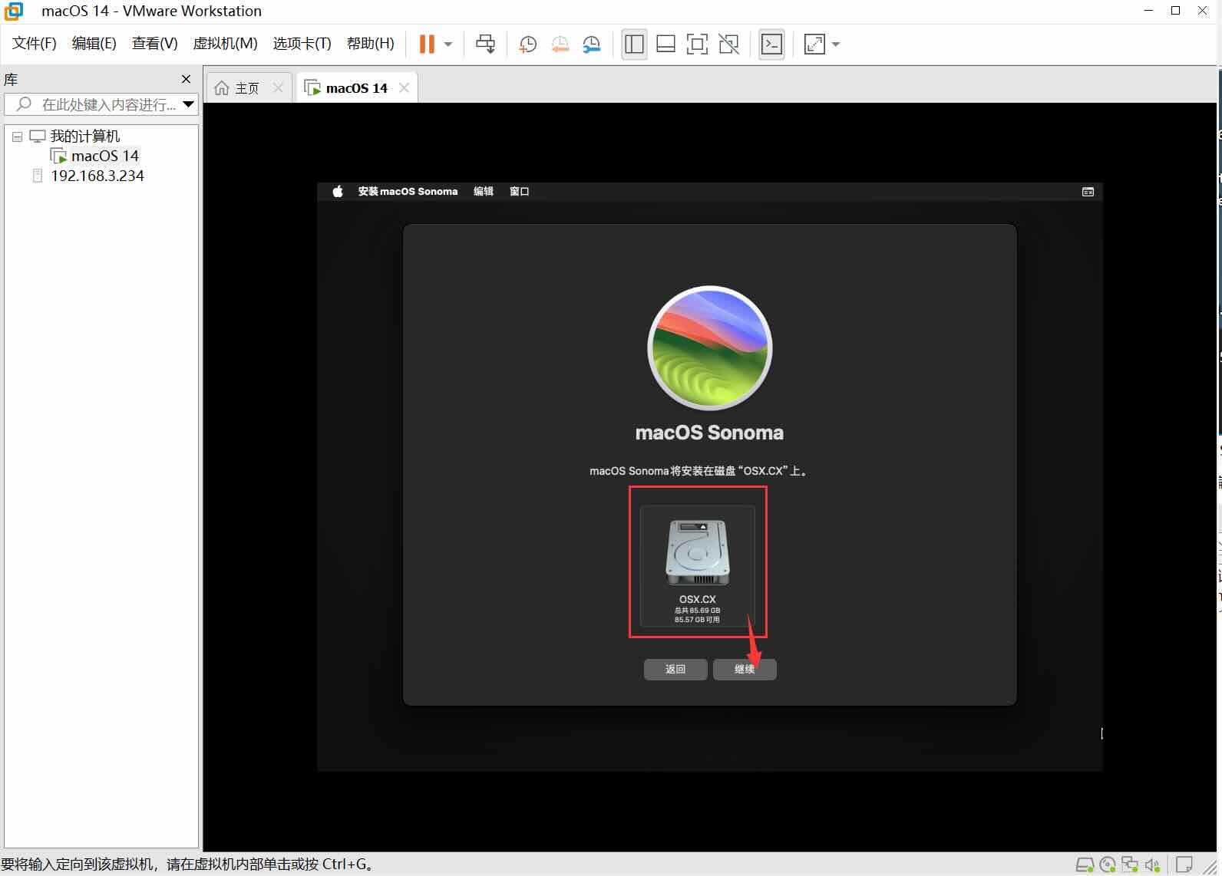The height and width of the screenshot is (876, 1222).
Task: Click the Unity mode toolbar icon
Action: pyautogui.click(x=728, y=44)
